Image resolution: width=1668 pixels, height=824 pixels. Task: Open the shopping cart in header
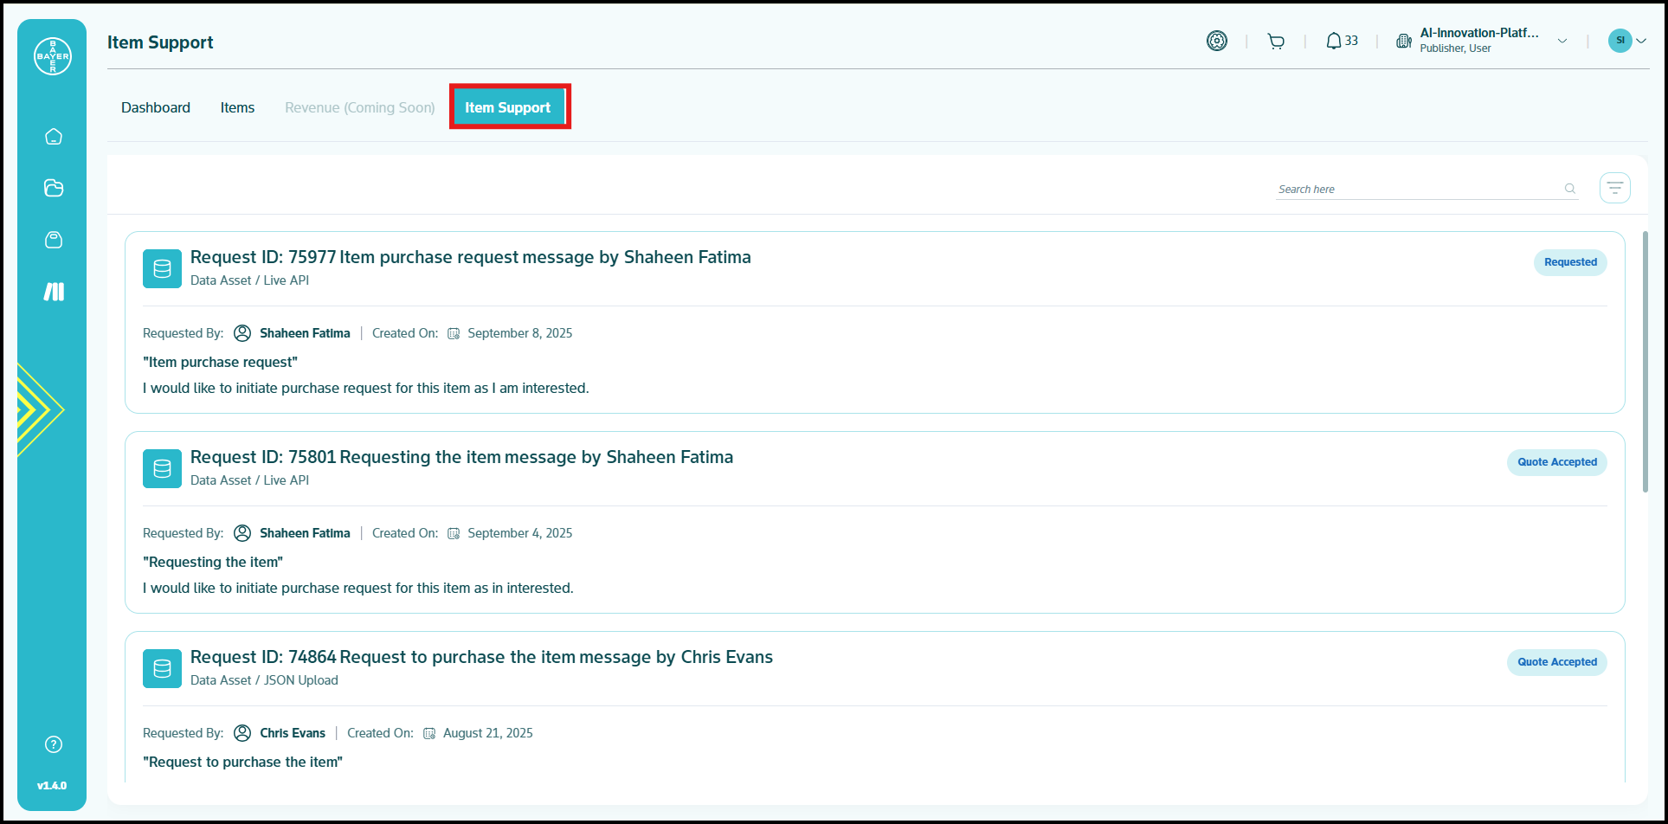(x=1275, y=42)
